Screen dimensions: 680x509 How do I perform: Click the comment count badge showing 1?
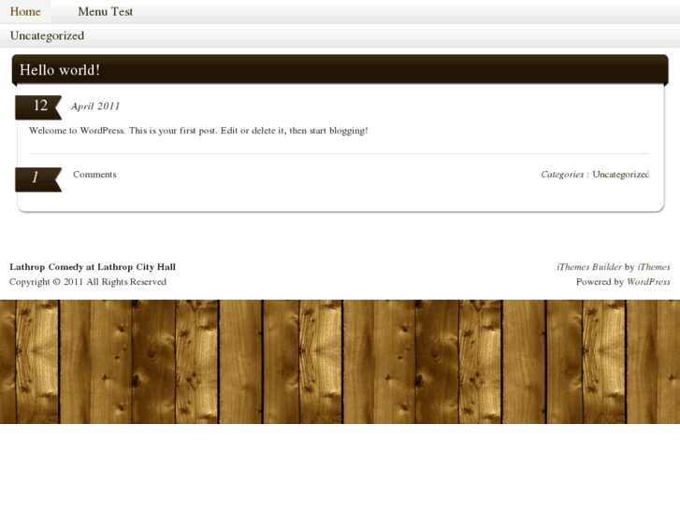[38, 179]
